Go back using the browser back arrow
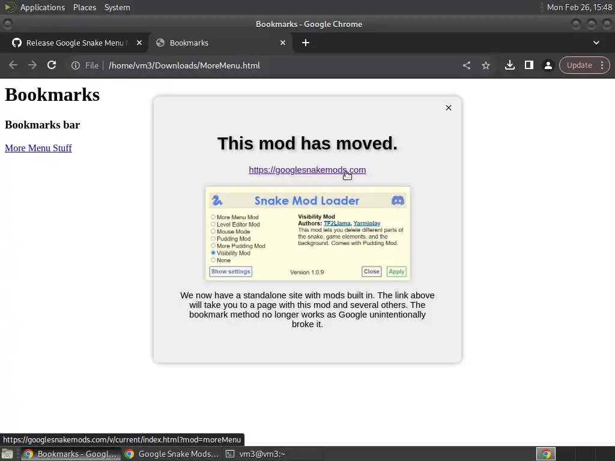 coord(13,65)
